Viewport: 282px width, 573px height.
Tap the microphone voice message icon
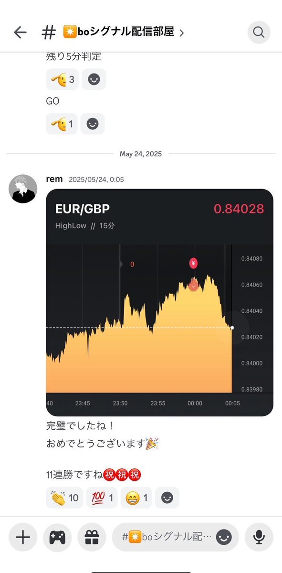tap(259, 537)
